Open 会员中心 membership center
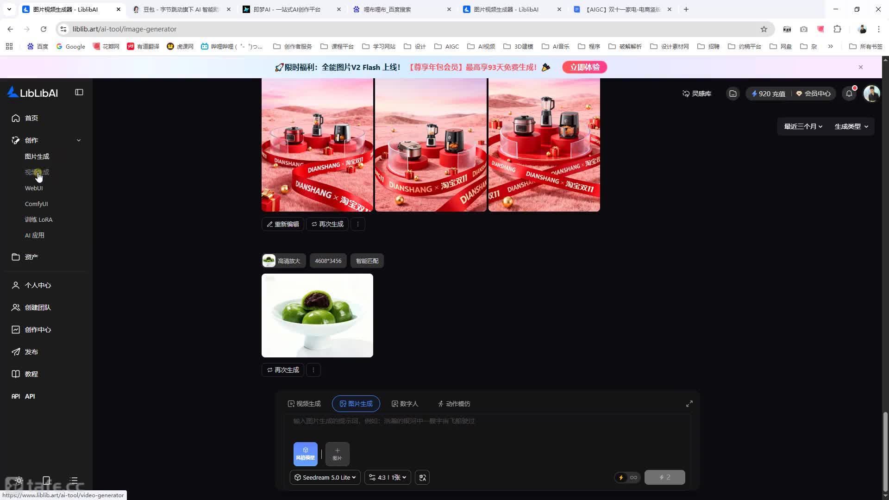 coord(814,94)
